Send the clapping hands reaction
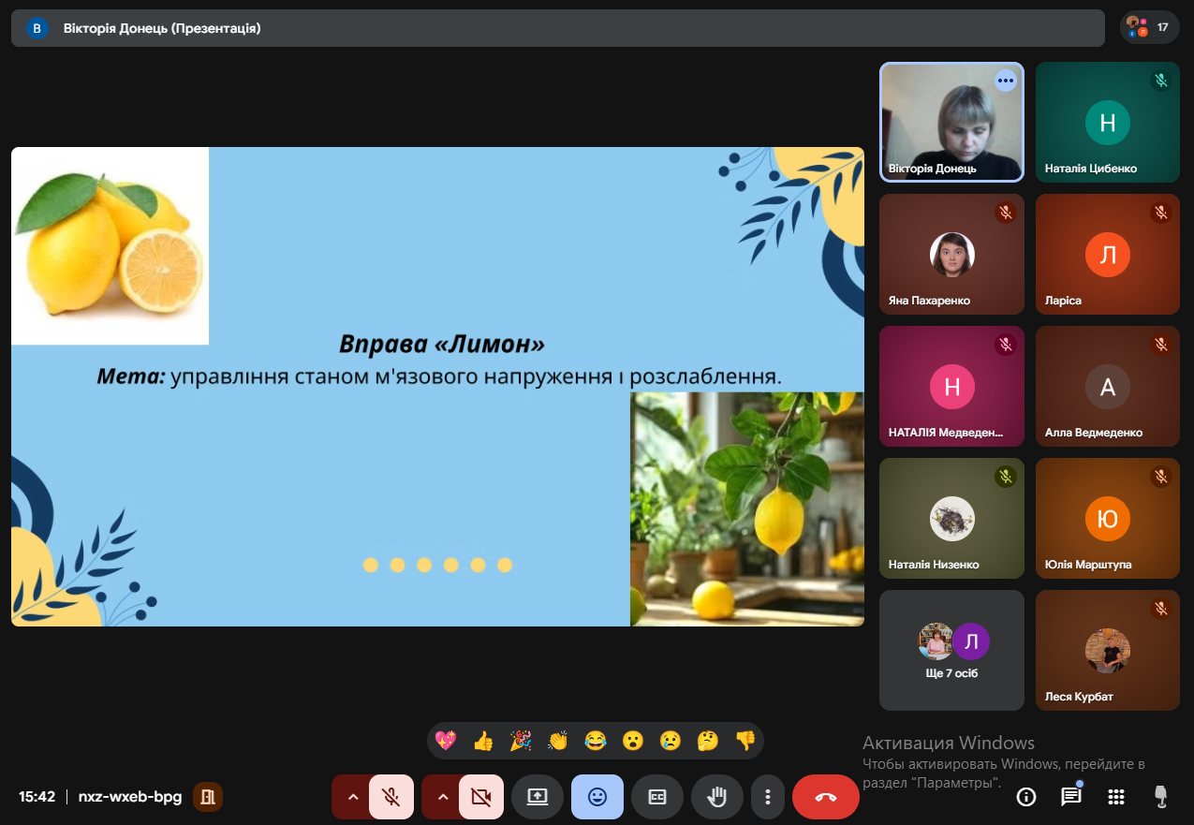 click(558, 741)
